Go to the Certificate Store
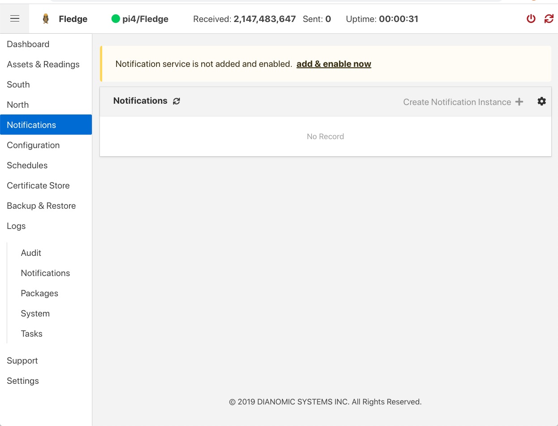 38,185
